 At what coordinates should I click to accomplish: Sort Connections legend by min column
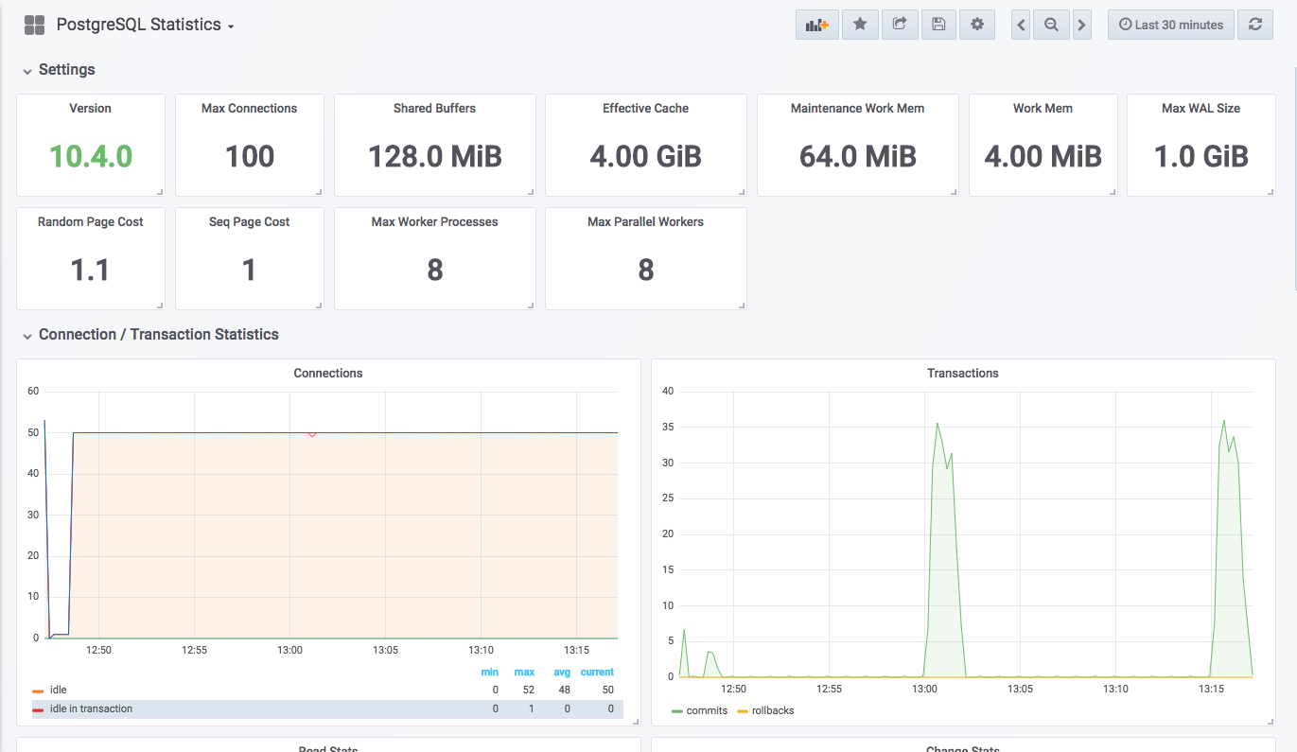pyautogui.click(x=489, y=673)
